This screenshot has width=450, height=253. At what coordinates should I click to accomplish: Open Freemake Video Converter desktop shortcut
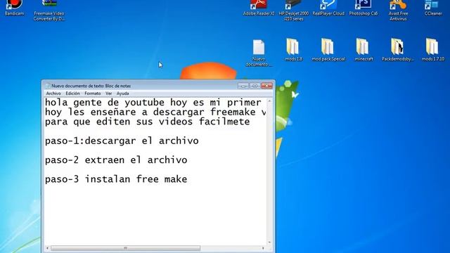point(49,11)
